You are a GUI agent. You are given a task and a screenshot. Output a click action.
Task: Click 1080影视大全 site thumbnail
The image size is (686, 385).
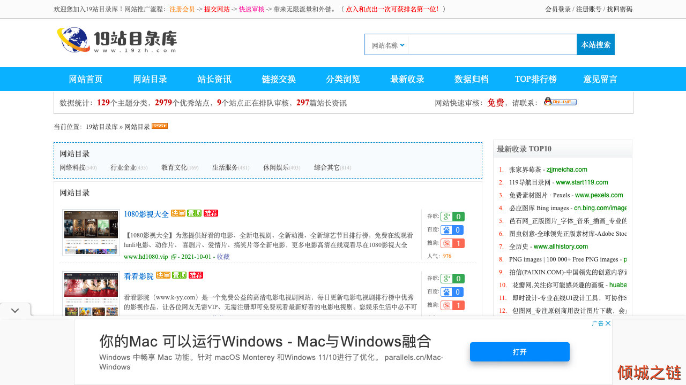(x=91, y=232)
